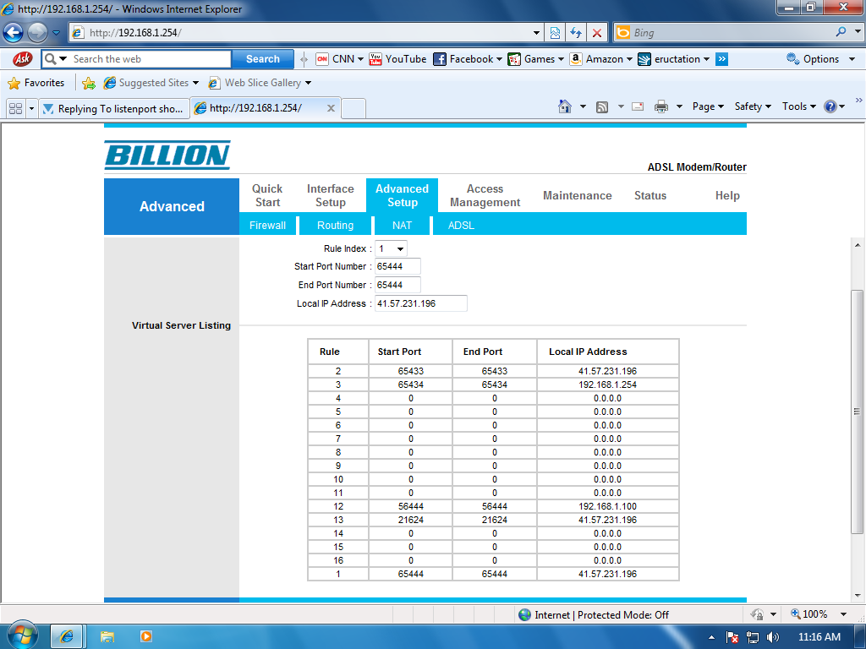Open the ADSL submenu link
Screen dimensions: 866x649
[x=461, y=225]
